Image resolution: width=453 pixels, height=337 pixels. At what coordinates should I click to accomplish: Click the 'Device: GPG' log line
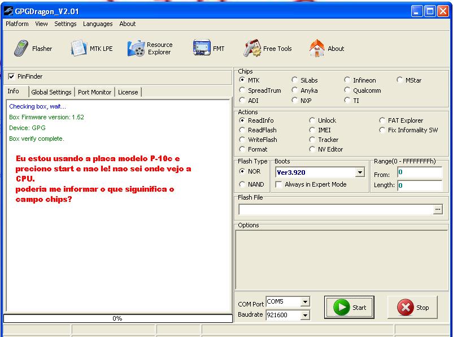pyautogui.click(x=27, y=128)
